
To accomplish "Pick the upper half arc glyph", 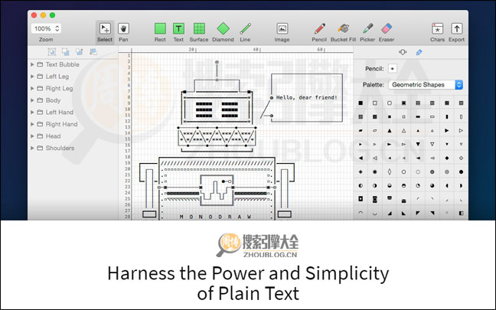I will 361,213.
